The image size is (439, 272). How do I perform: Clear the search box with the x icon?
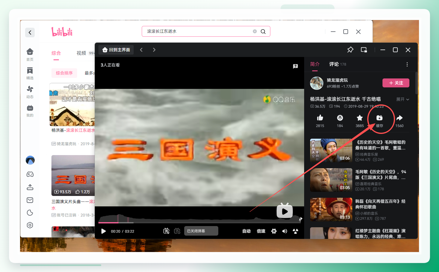(x=255, y=31)
